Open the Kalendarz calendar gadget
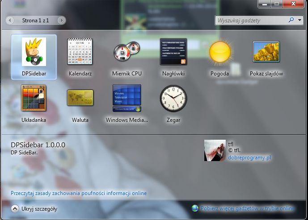This screenshot has width=308, height=220. (80, 51)
